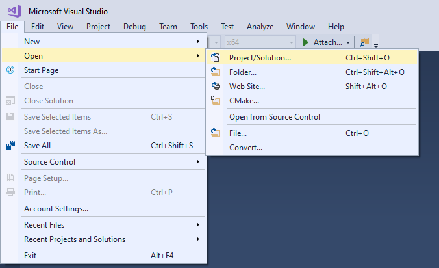This screenshot has width=439, height=268.
Task: Click the Folder open icon in submenu
Action: 216,72
